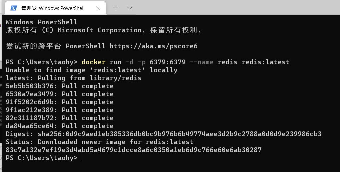Click the '尝试新的跨平台 PowerShell' text

56,46
